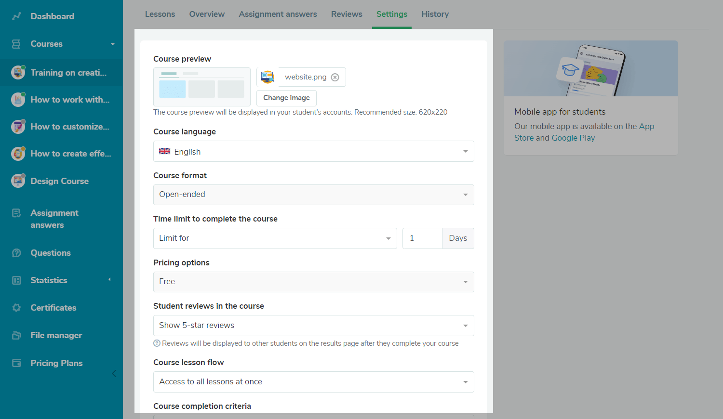Open the Course format dropdown
Viewport: 723px width, 419px height.
tap(314, 195)
